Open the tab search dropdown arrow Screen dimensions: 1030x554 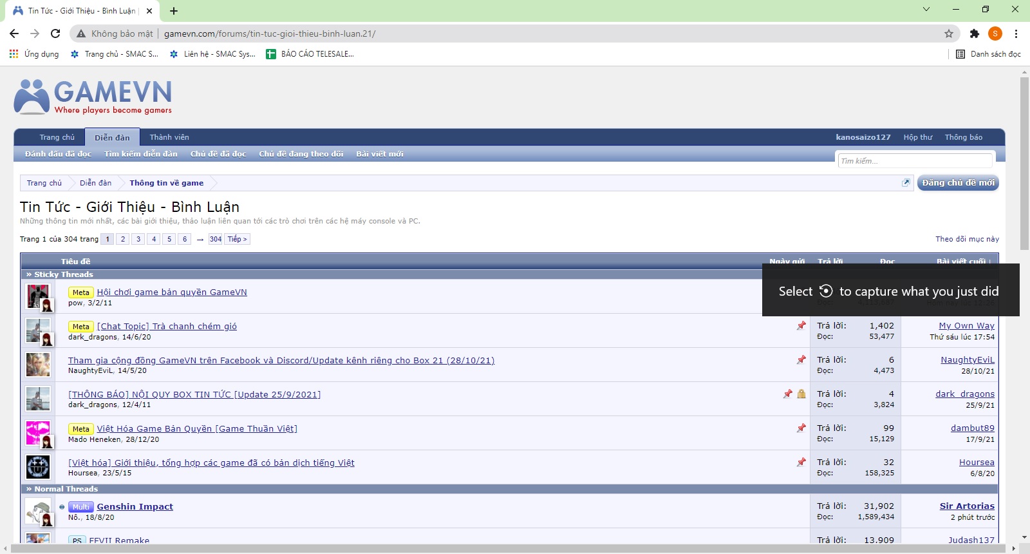926,9
